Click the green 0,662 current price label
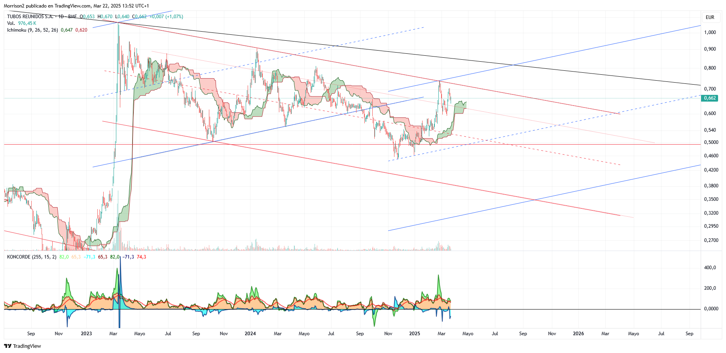Image resolution: width=726 pixels, height=353 pixels. 709,98
